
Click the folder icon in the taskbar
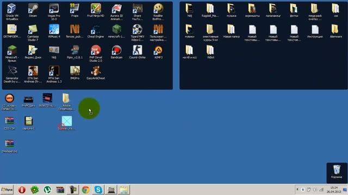click(123, 190)
